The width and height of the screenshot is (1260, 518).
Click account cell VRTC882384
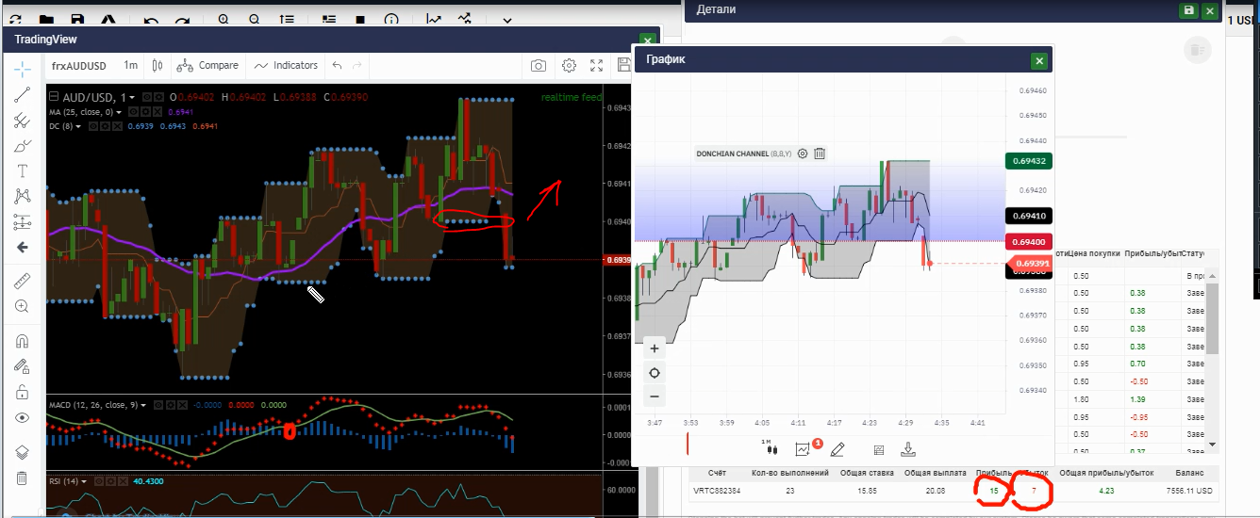(x=716, y=490)
